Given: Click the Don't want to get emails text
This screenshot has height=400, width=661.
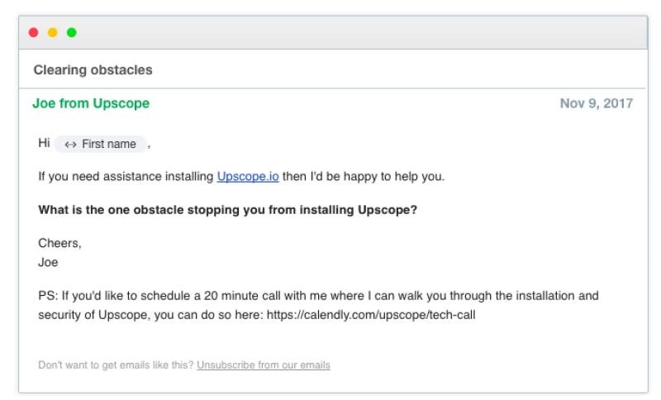Looking at the screenshot, I should point(116,364).
